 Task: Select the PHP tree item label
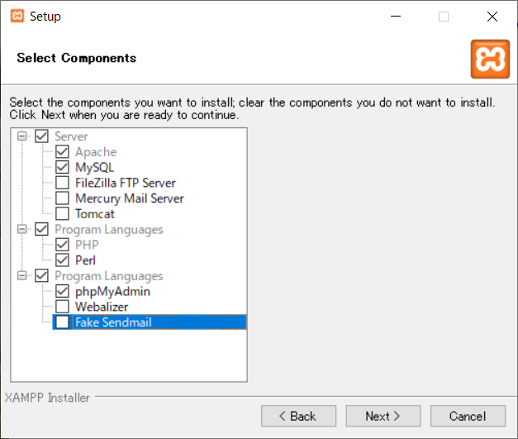[87, 245]
